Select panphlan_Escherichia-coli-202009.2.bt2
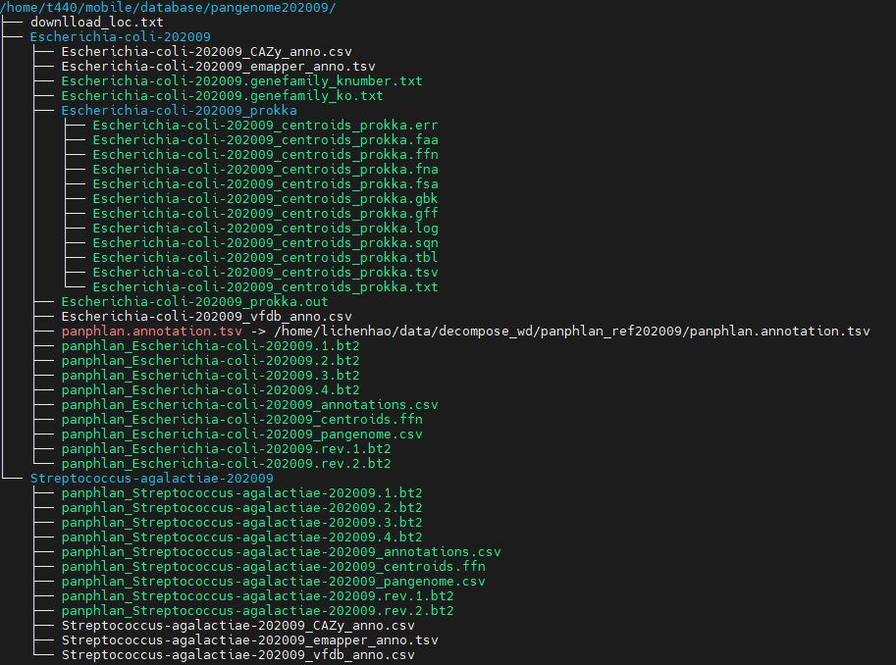The height and width of the screenshot is (665, 896). pos(210,361)
